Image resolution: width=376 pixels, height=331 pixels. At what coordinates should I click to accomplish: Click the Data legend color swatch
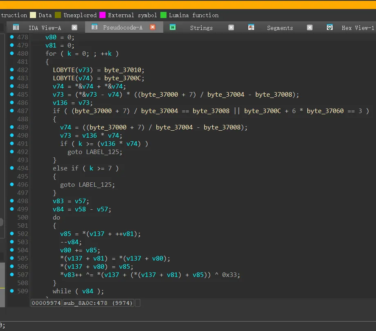(x=33, y=15)
